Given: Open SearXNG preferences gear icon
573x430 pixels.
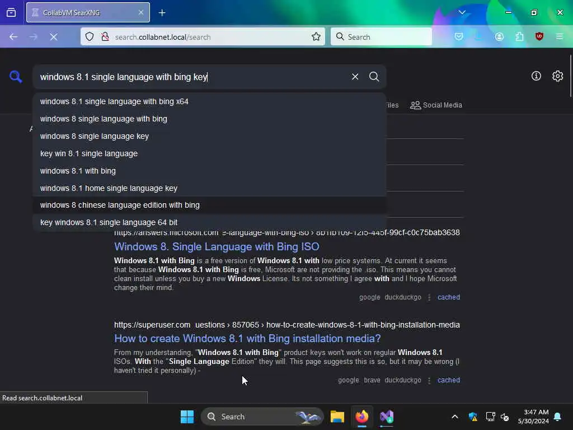Looking at the screenshot, I should (558, 76).
